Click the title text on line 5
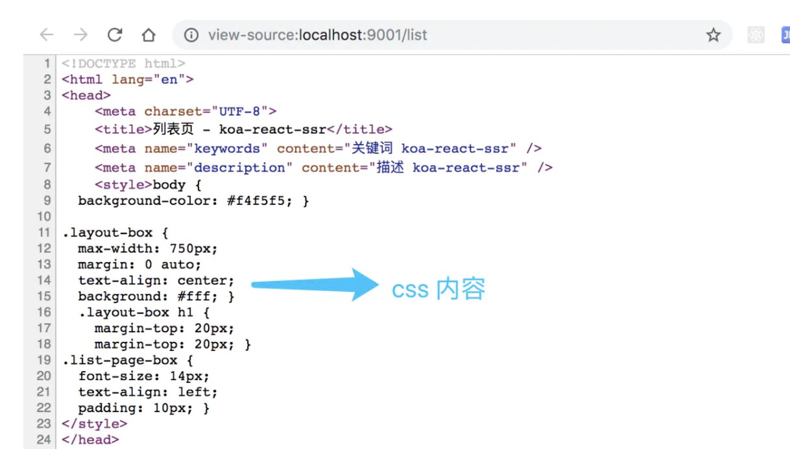Screen dimensions: 790x449 coord(239,129)
